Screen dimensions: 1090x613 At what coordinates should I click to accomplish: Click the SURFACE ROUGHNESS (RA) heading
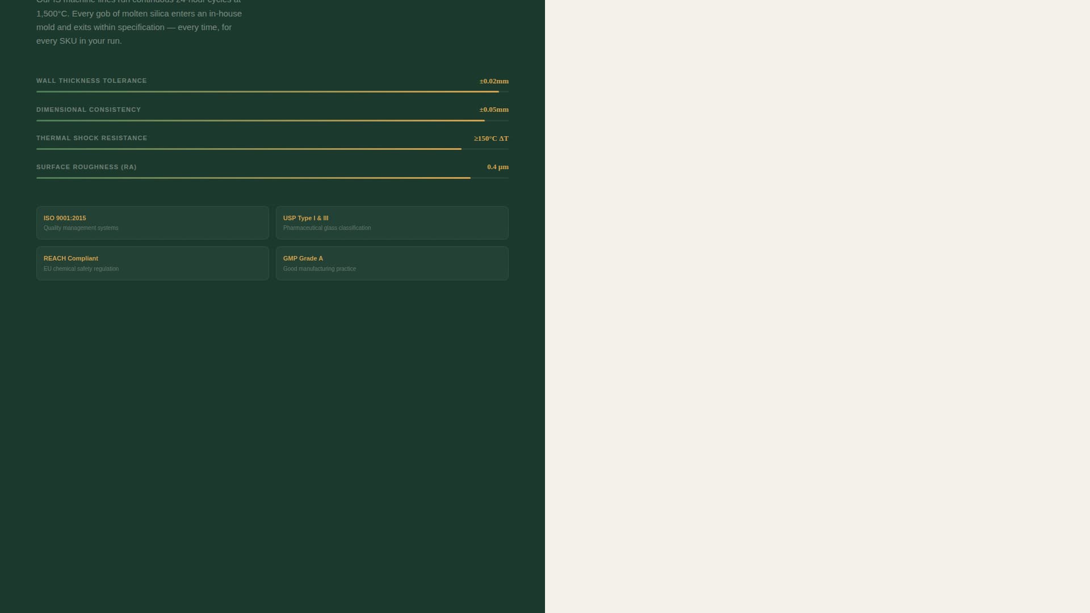86,167
